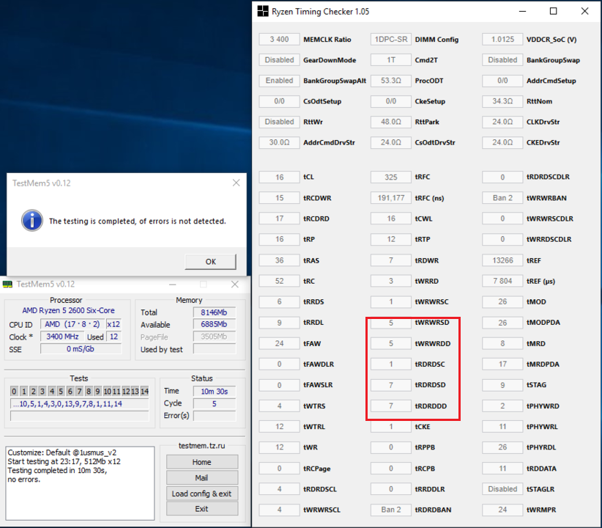Click the TestMem5 log text box
This screenshot has height=528, width=602.
click(x=80, y=483)
